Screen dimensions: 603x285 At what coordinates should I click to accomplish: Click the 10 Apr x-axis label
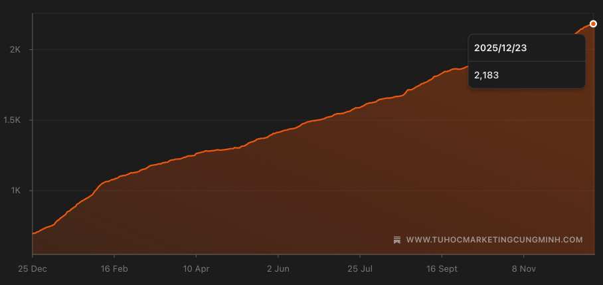tap(196, 269)
